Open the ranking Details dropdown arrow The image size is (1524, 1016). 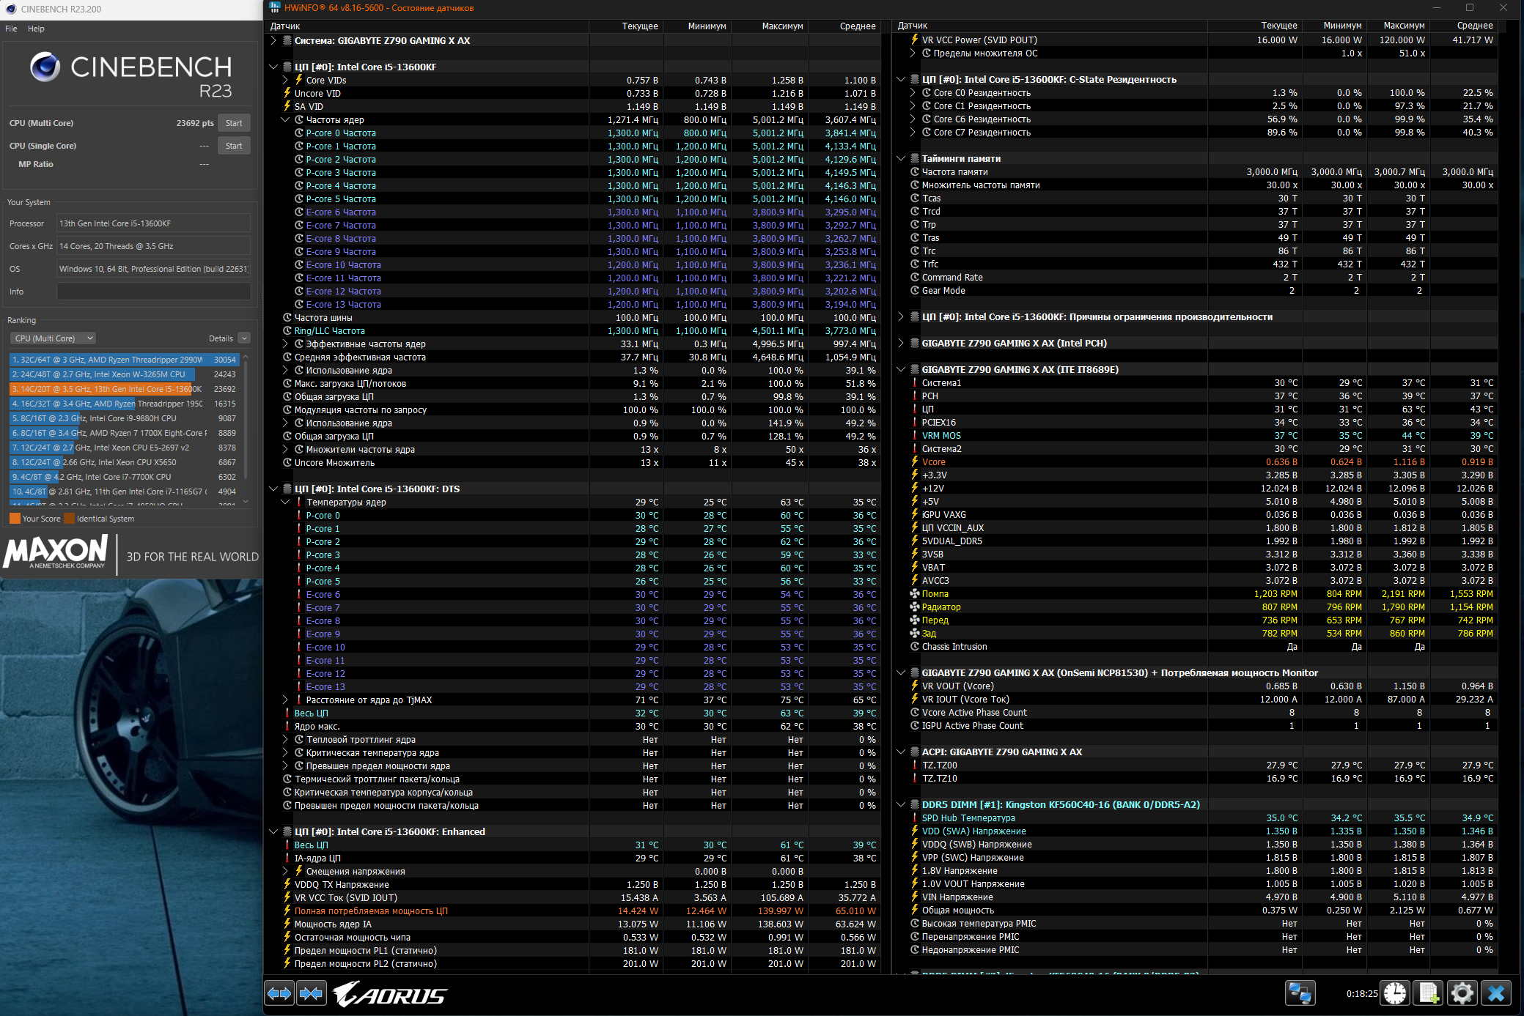point(245,338)
